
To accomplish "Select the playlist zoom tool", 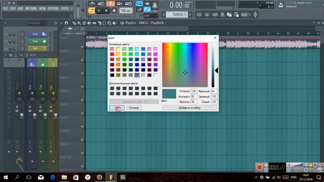I will pyautogui.click(x=109, y=23).
